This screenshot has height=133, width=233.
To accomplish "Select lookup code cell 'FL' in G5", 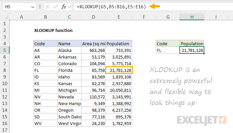I will point(168,50).
